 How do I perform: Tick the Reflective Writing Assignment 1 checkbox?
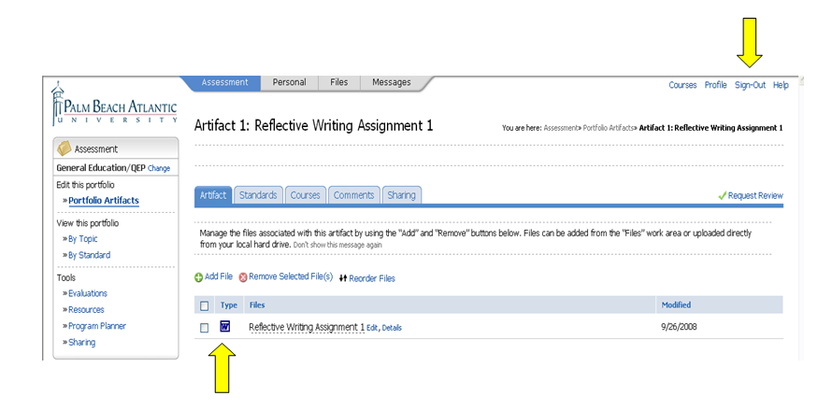coord(205,328)
